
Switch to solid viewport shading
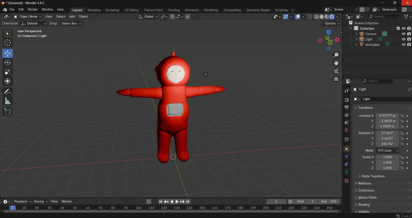[x=322, y=16]
